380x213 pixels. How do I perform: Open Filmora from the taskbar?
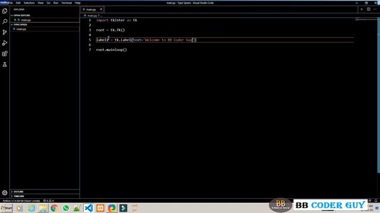pos(123,208)
